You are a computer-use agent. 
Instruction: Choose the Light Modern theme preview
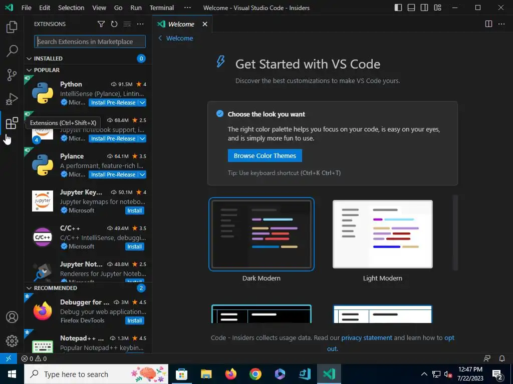[x=382, y=234]
